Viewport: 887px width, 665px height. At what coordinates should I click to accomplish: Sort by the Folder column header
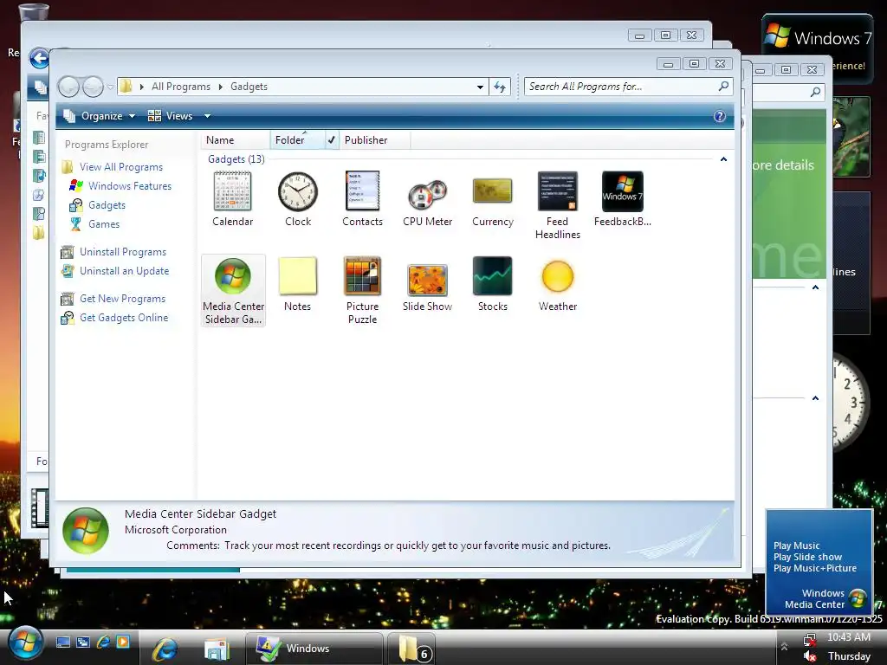tap(298, 139)
